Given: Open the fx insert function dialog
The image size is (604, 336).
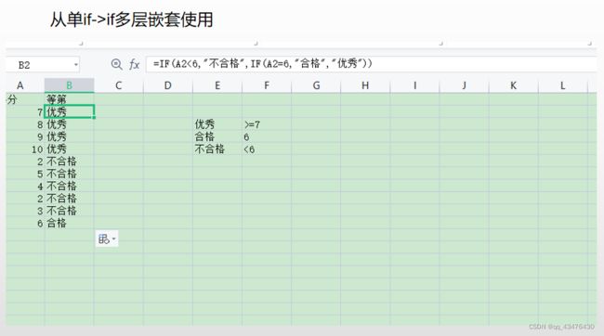Looking at the screenshot, I should (134, 64).
